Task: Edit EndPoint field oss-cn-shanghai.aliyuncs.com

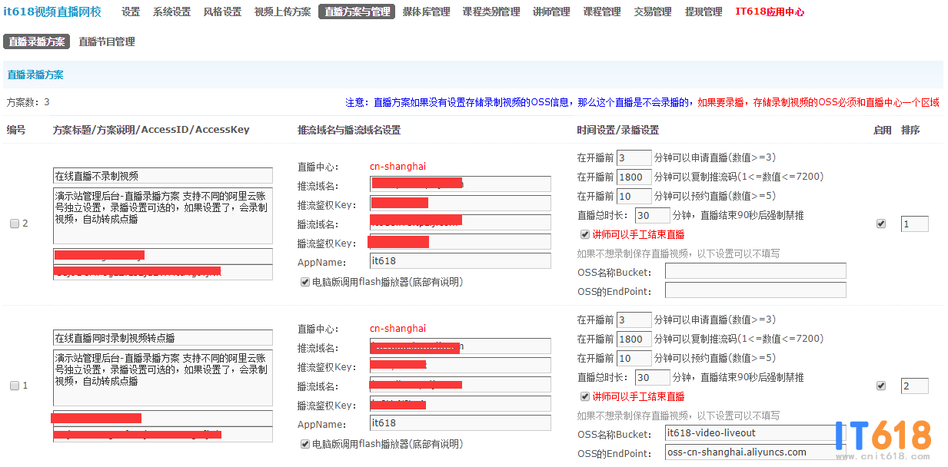Action: [x=756, y=452]
